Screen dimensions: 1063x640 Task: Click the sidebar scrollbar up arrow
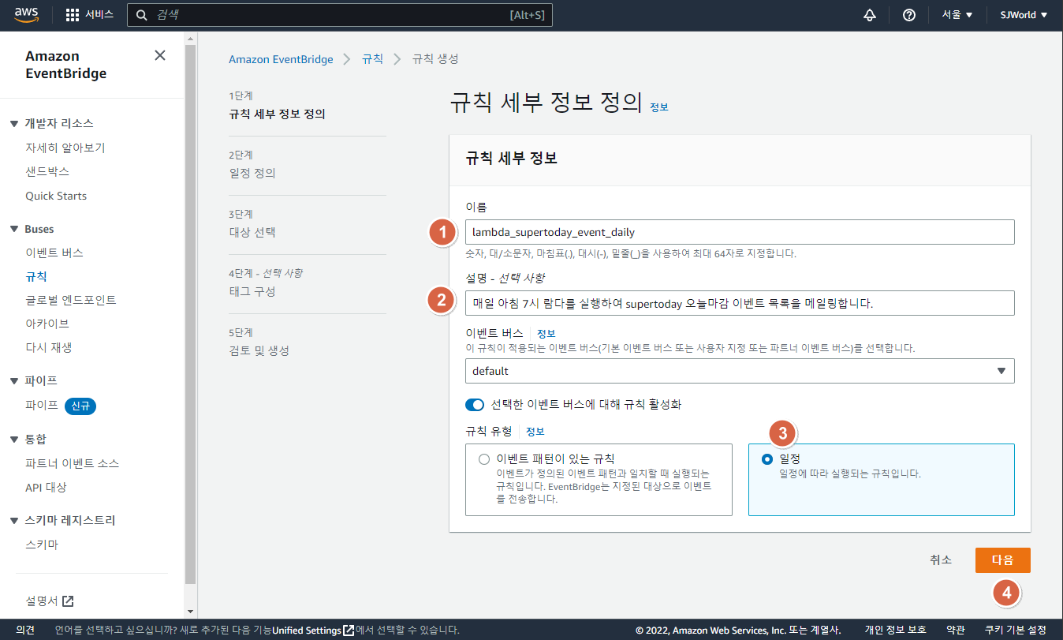190,37
